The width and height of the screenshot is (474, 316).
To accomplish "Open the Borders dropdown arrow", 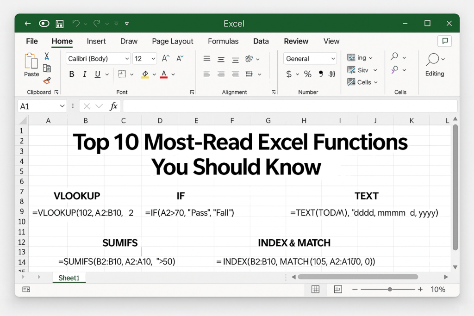I will click(132, 74).
